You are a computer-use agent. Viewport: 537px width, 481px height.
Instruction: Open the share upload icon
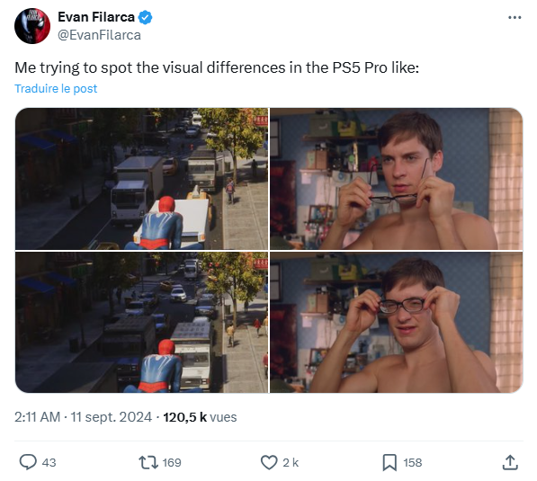click(510, 462)
